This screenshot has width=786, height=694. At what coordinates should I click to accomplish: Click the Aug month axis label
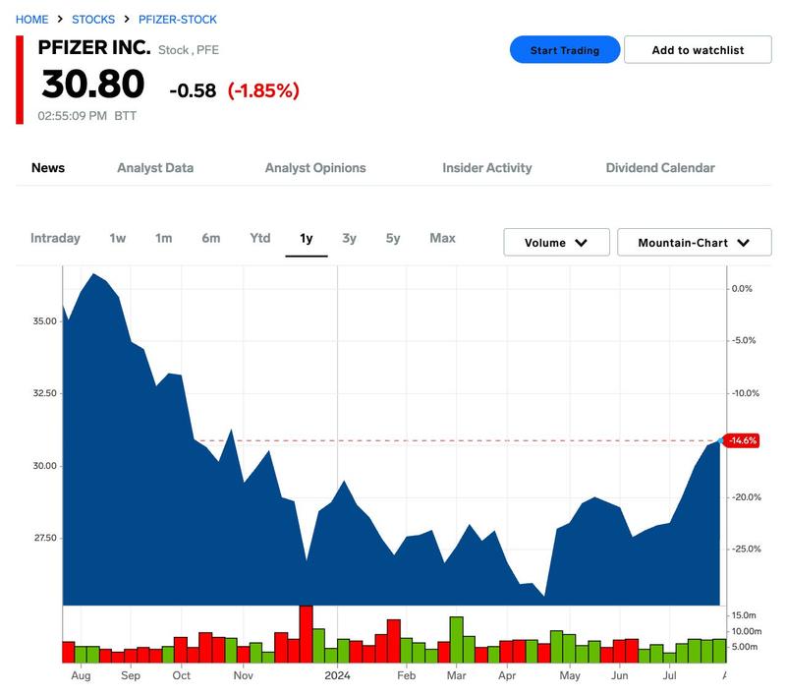(x=81, y=675)
